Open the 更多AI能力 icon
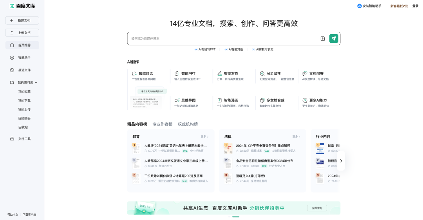 305,100
